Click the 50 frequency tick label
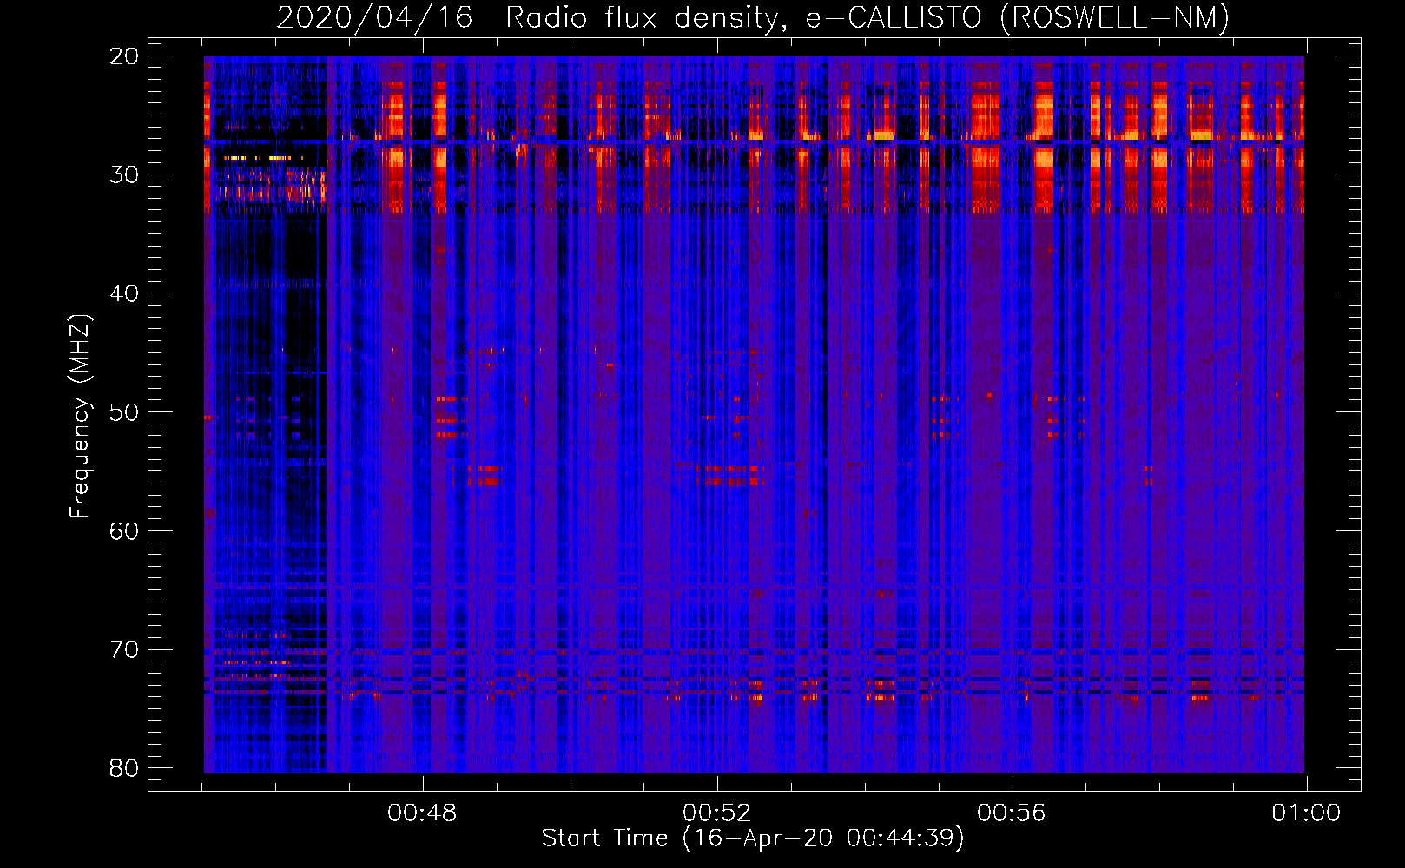Image resolution: width=1405 pixels, height=868 pixels. 124,411
